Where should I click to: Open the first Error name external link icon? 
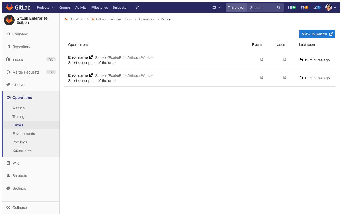click(91, 57)
